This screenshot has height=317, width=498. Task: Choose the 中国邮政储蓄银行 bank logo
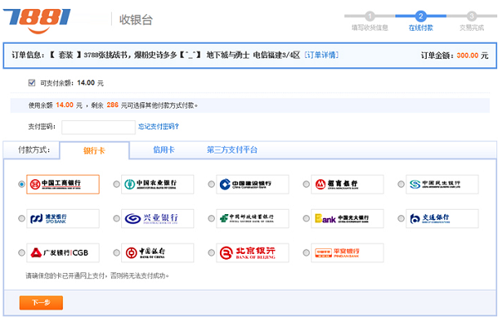tap(252, 218)
